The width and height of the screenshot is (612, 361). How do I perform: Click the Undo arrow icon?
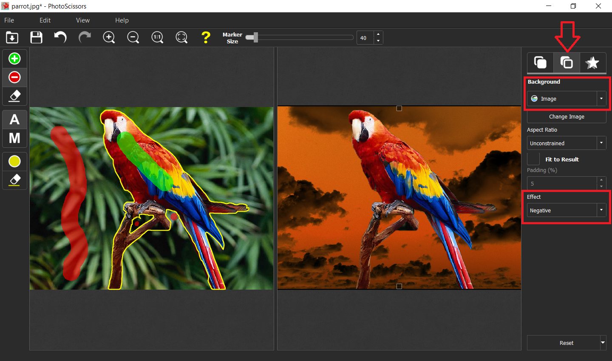tap(60, 37)
